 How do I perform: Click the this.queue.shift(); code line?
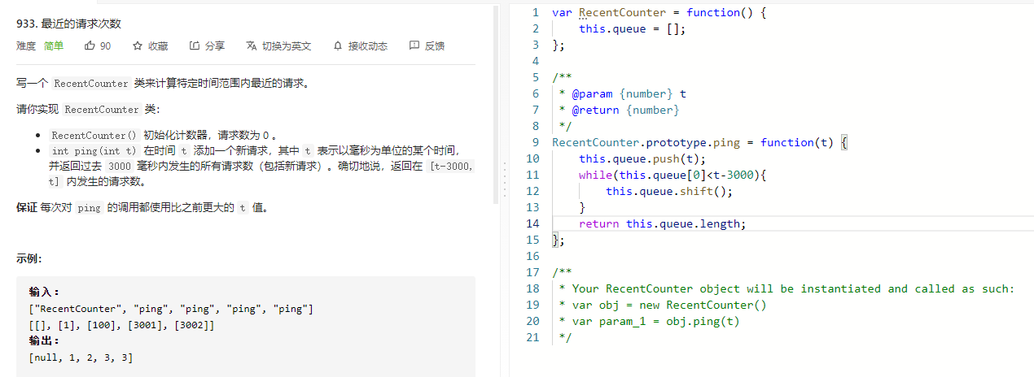669,191
